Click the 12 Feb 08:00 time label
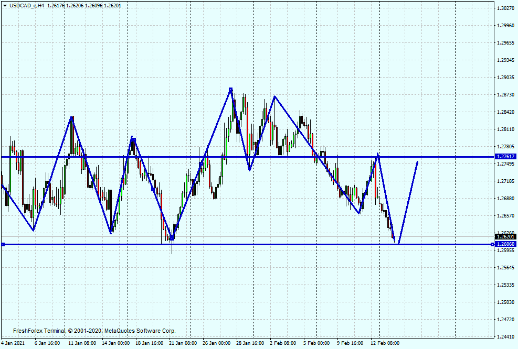This screenshot has width=518, height=349. coord(385,343)
